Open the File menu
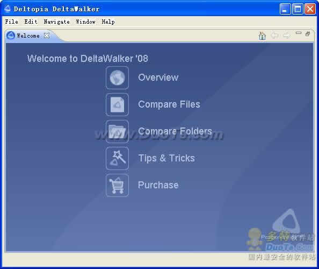319x269 pixels. click(x=11, y=22)
